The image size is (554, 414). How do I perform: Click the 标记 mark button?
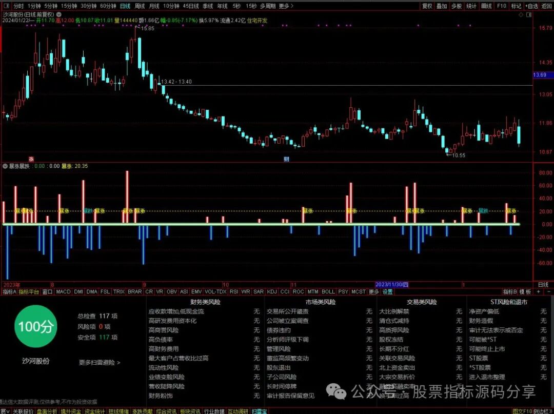pos(516,6)
